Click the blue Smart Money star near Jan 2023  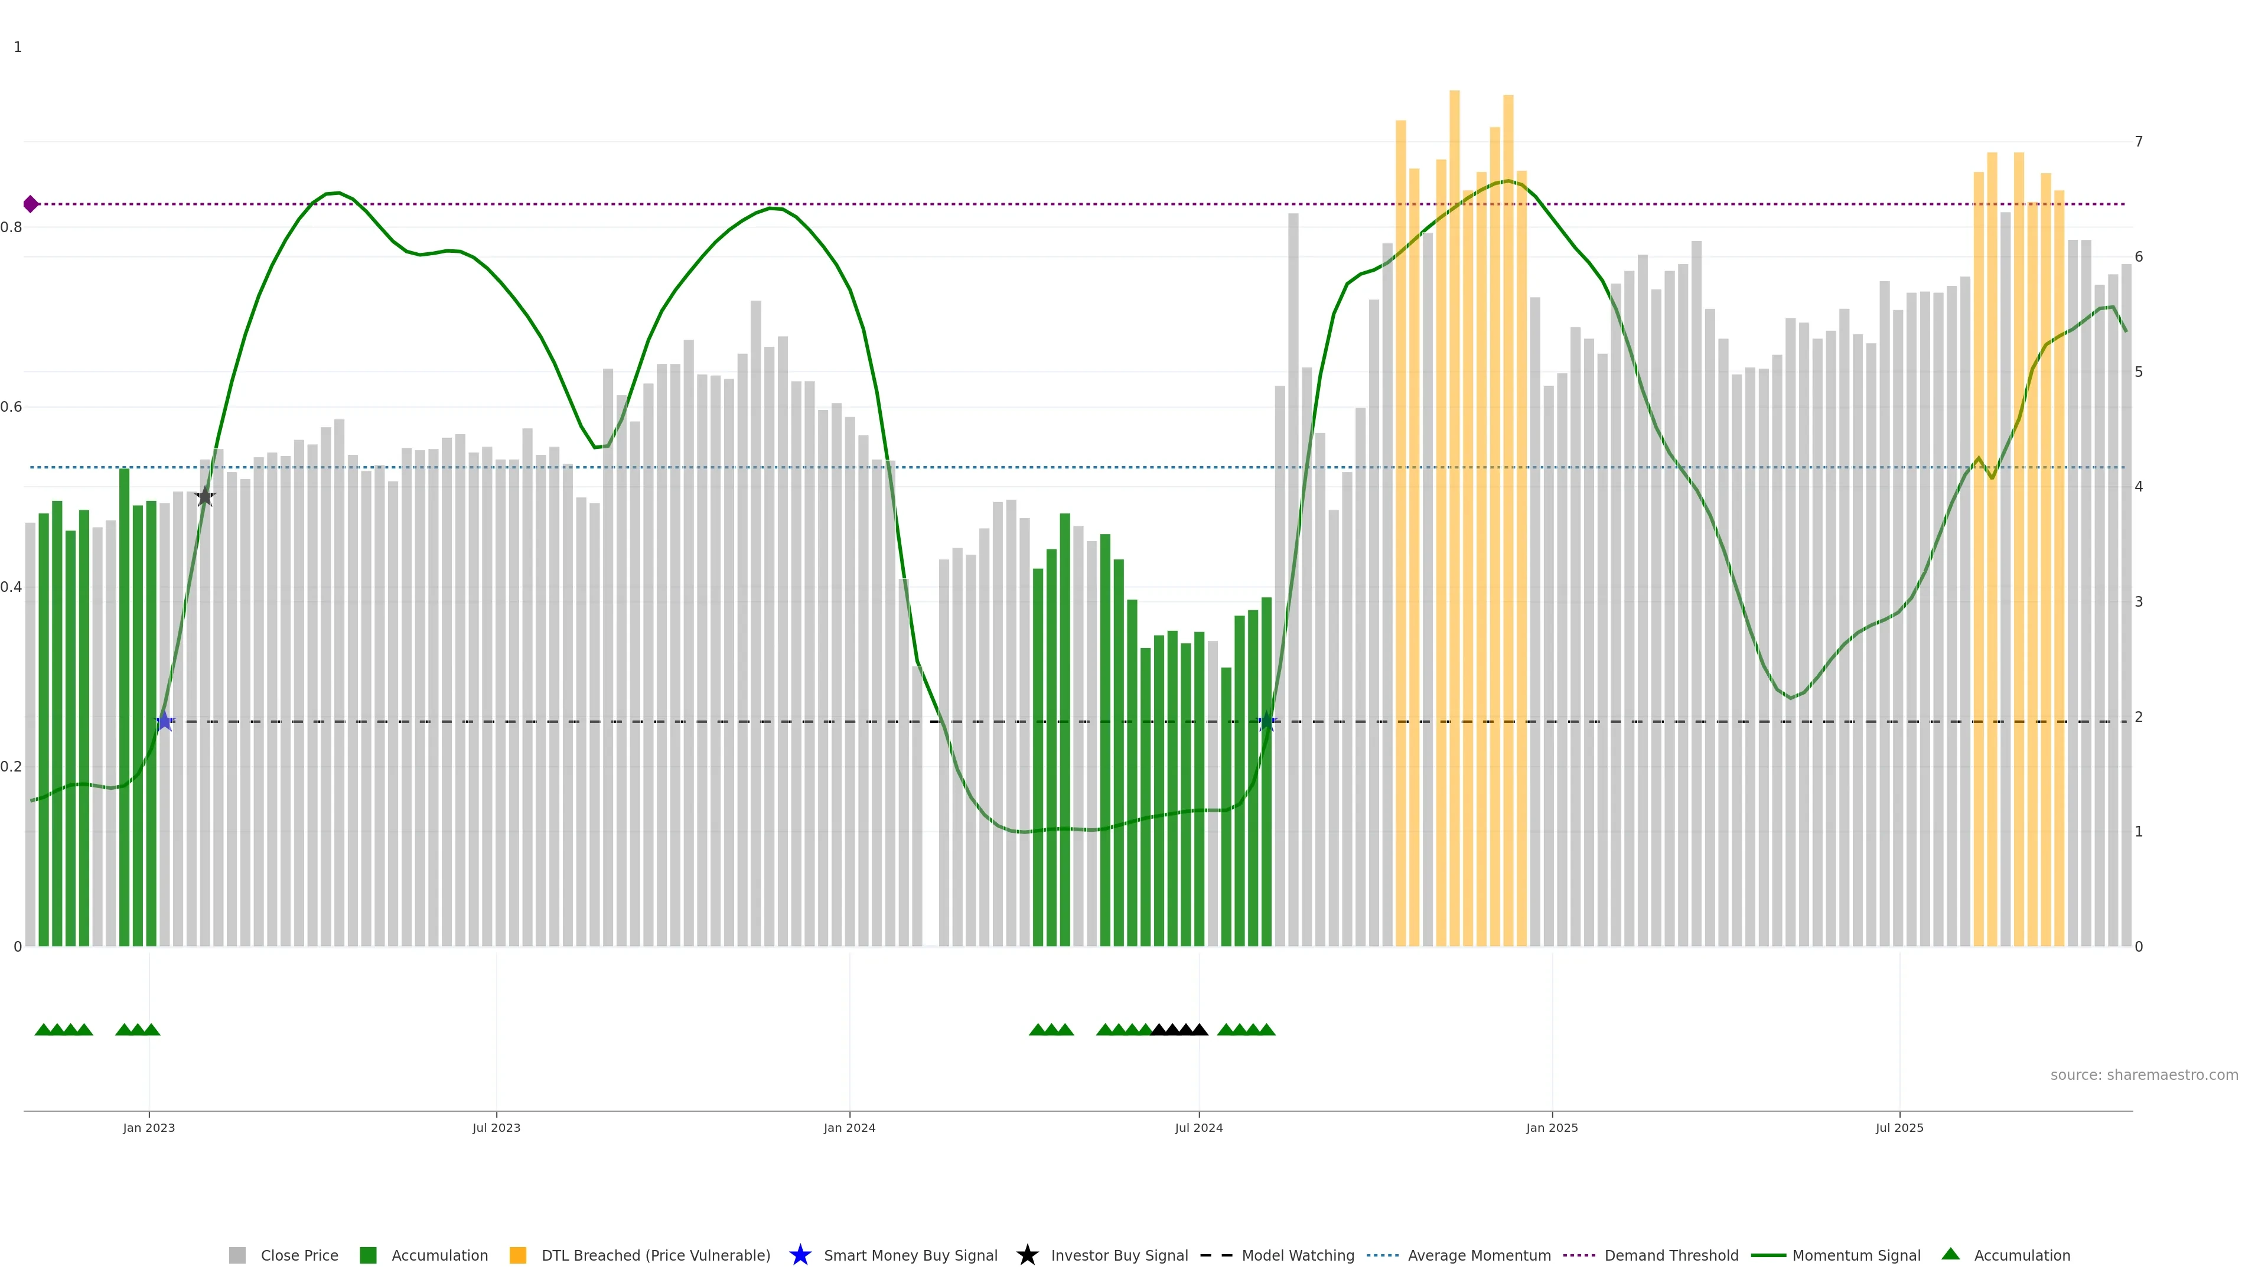pyautogui.click(x=165, y=721)
